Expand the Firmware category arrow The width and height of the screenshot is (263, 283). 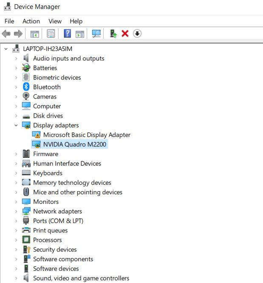click(x=16, y=154)
